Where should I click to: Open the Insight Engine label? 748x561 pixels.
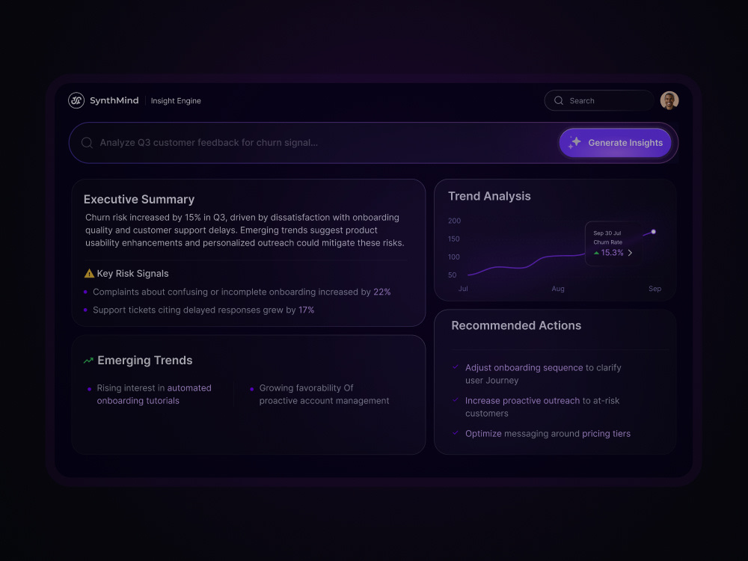[176, 101]
